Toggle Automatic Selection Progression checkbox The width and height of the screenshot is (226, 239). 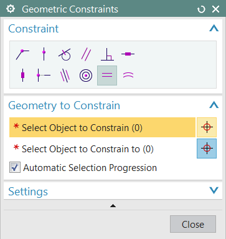[x=15, y=167]
